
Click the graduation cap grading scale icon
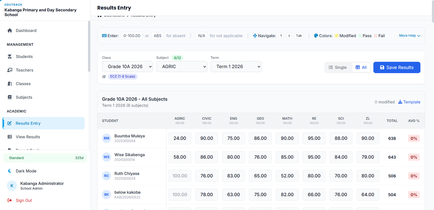[104, 77]
